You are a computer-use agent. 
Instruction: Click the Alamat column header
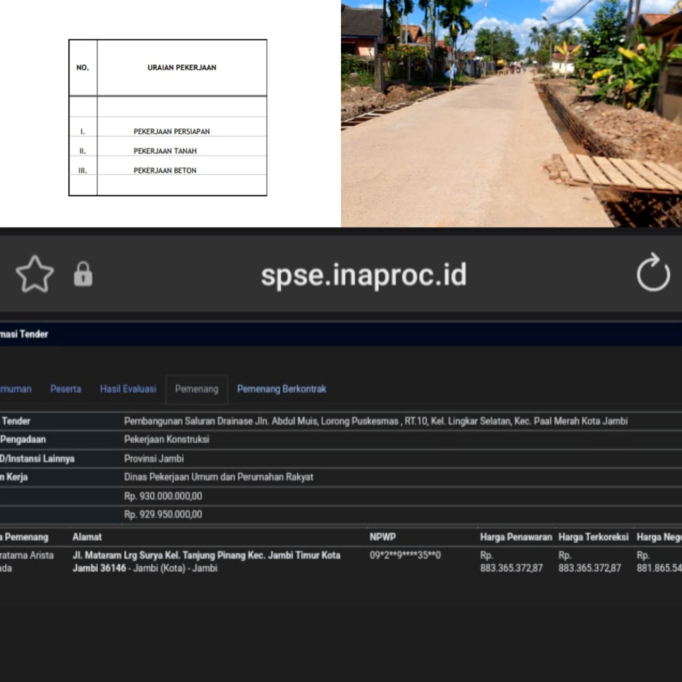pyautogui.click(x=87, y=537)
